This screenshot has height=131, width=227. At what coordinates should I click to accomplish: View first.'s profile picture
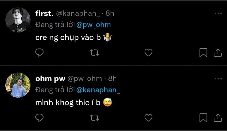pos(18,20)
